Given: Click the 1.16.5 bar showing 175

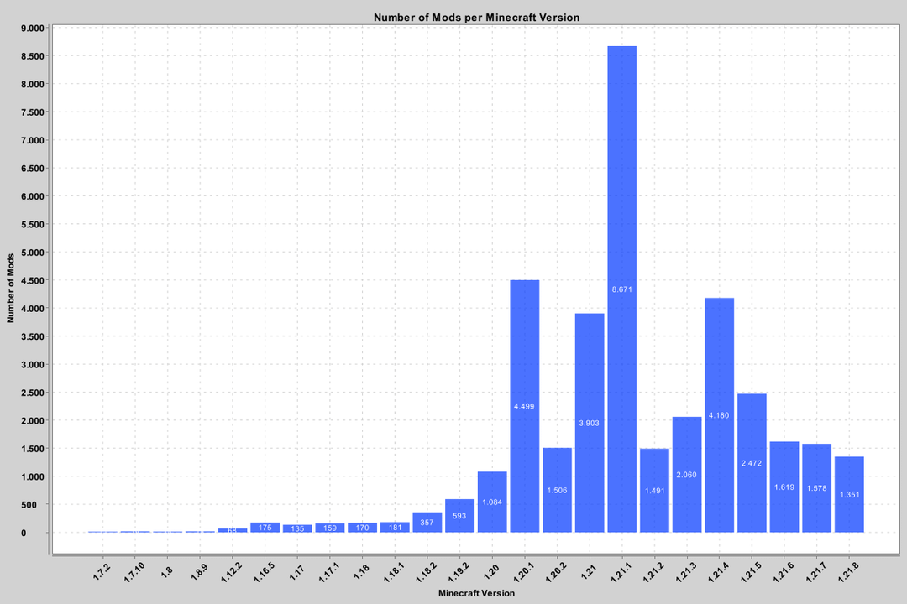Looking at the screenshot, I should coord(265,528).
